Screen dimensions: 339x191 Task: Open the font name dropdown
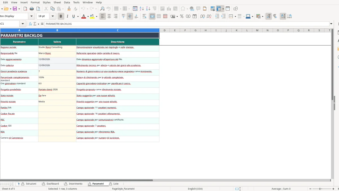tap(32, 16)
